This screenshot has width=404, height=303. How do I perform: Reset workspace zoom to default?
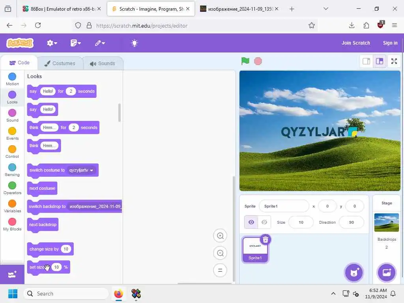pos(220,270)
